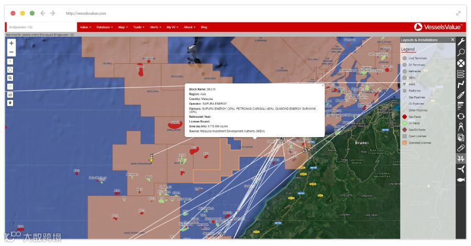
Task: Select the zigzag route tool in sidebar
Action: coord(461,84)
